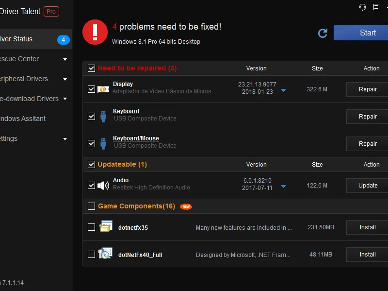This screenshot has height=291, width=388.
Task: Click the Windows 8.1 Pro 64 bits Desktop text
Action: (156, 42)
